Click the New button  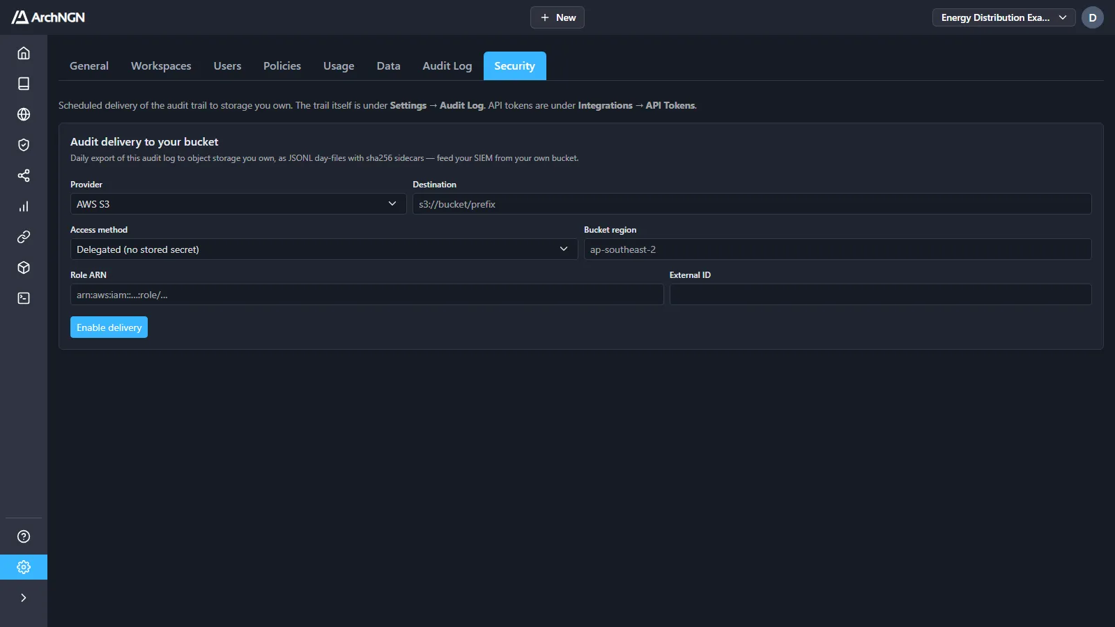557,17
